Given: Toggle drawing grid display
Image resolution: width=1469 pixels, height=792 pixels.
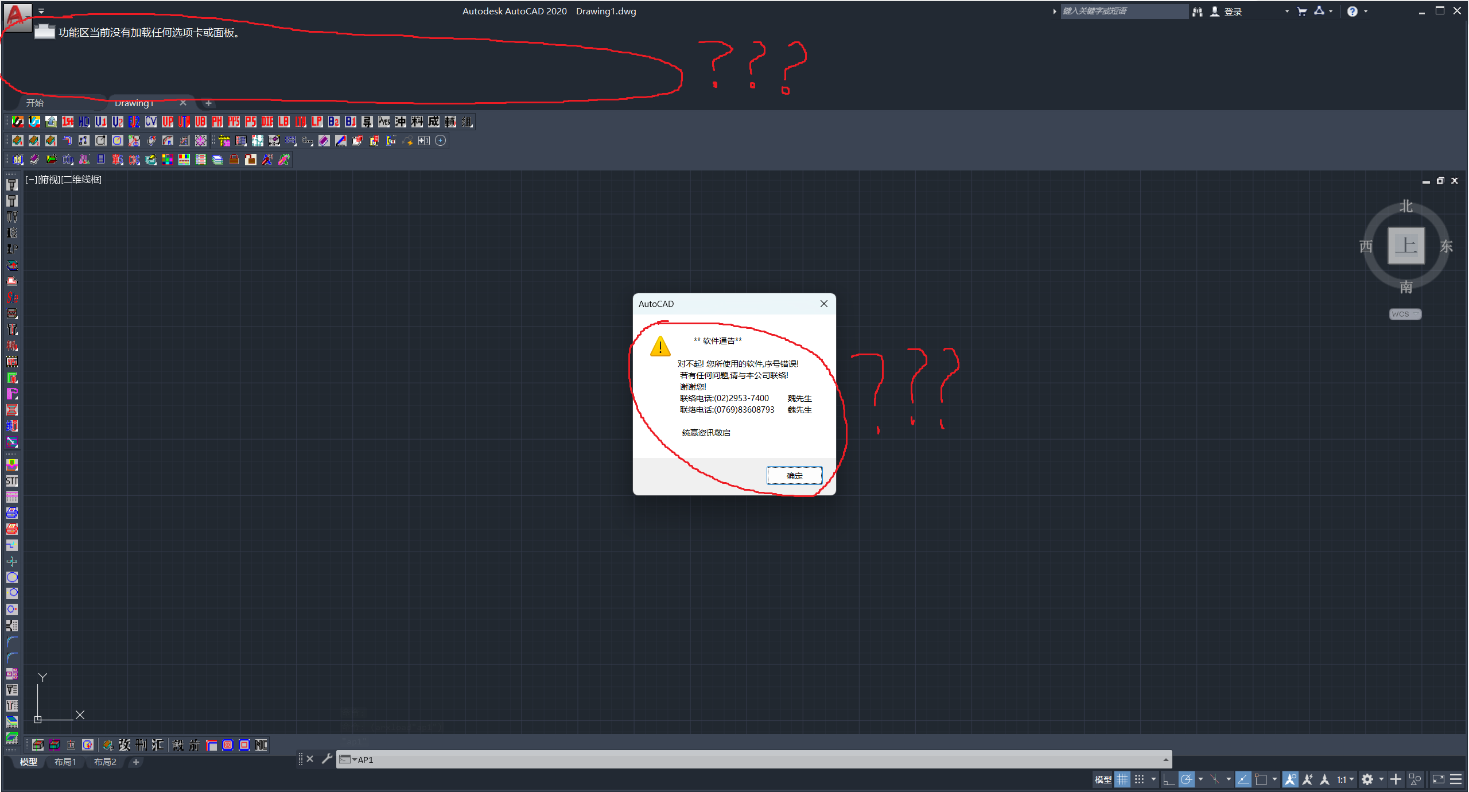Looking at the screenshot, I should coord(1122,779).
